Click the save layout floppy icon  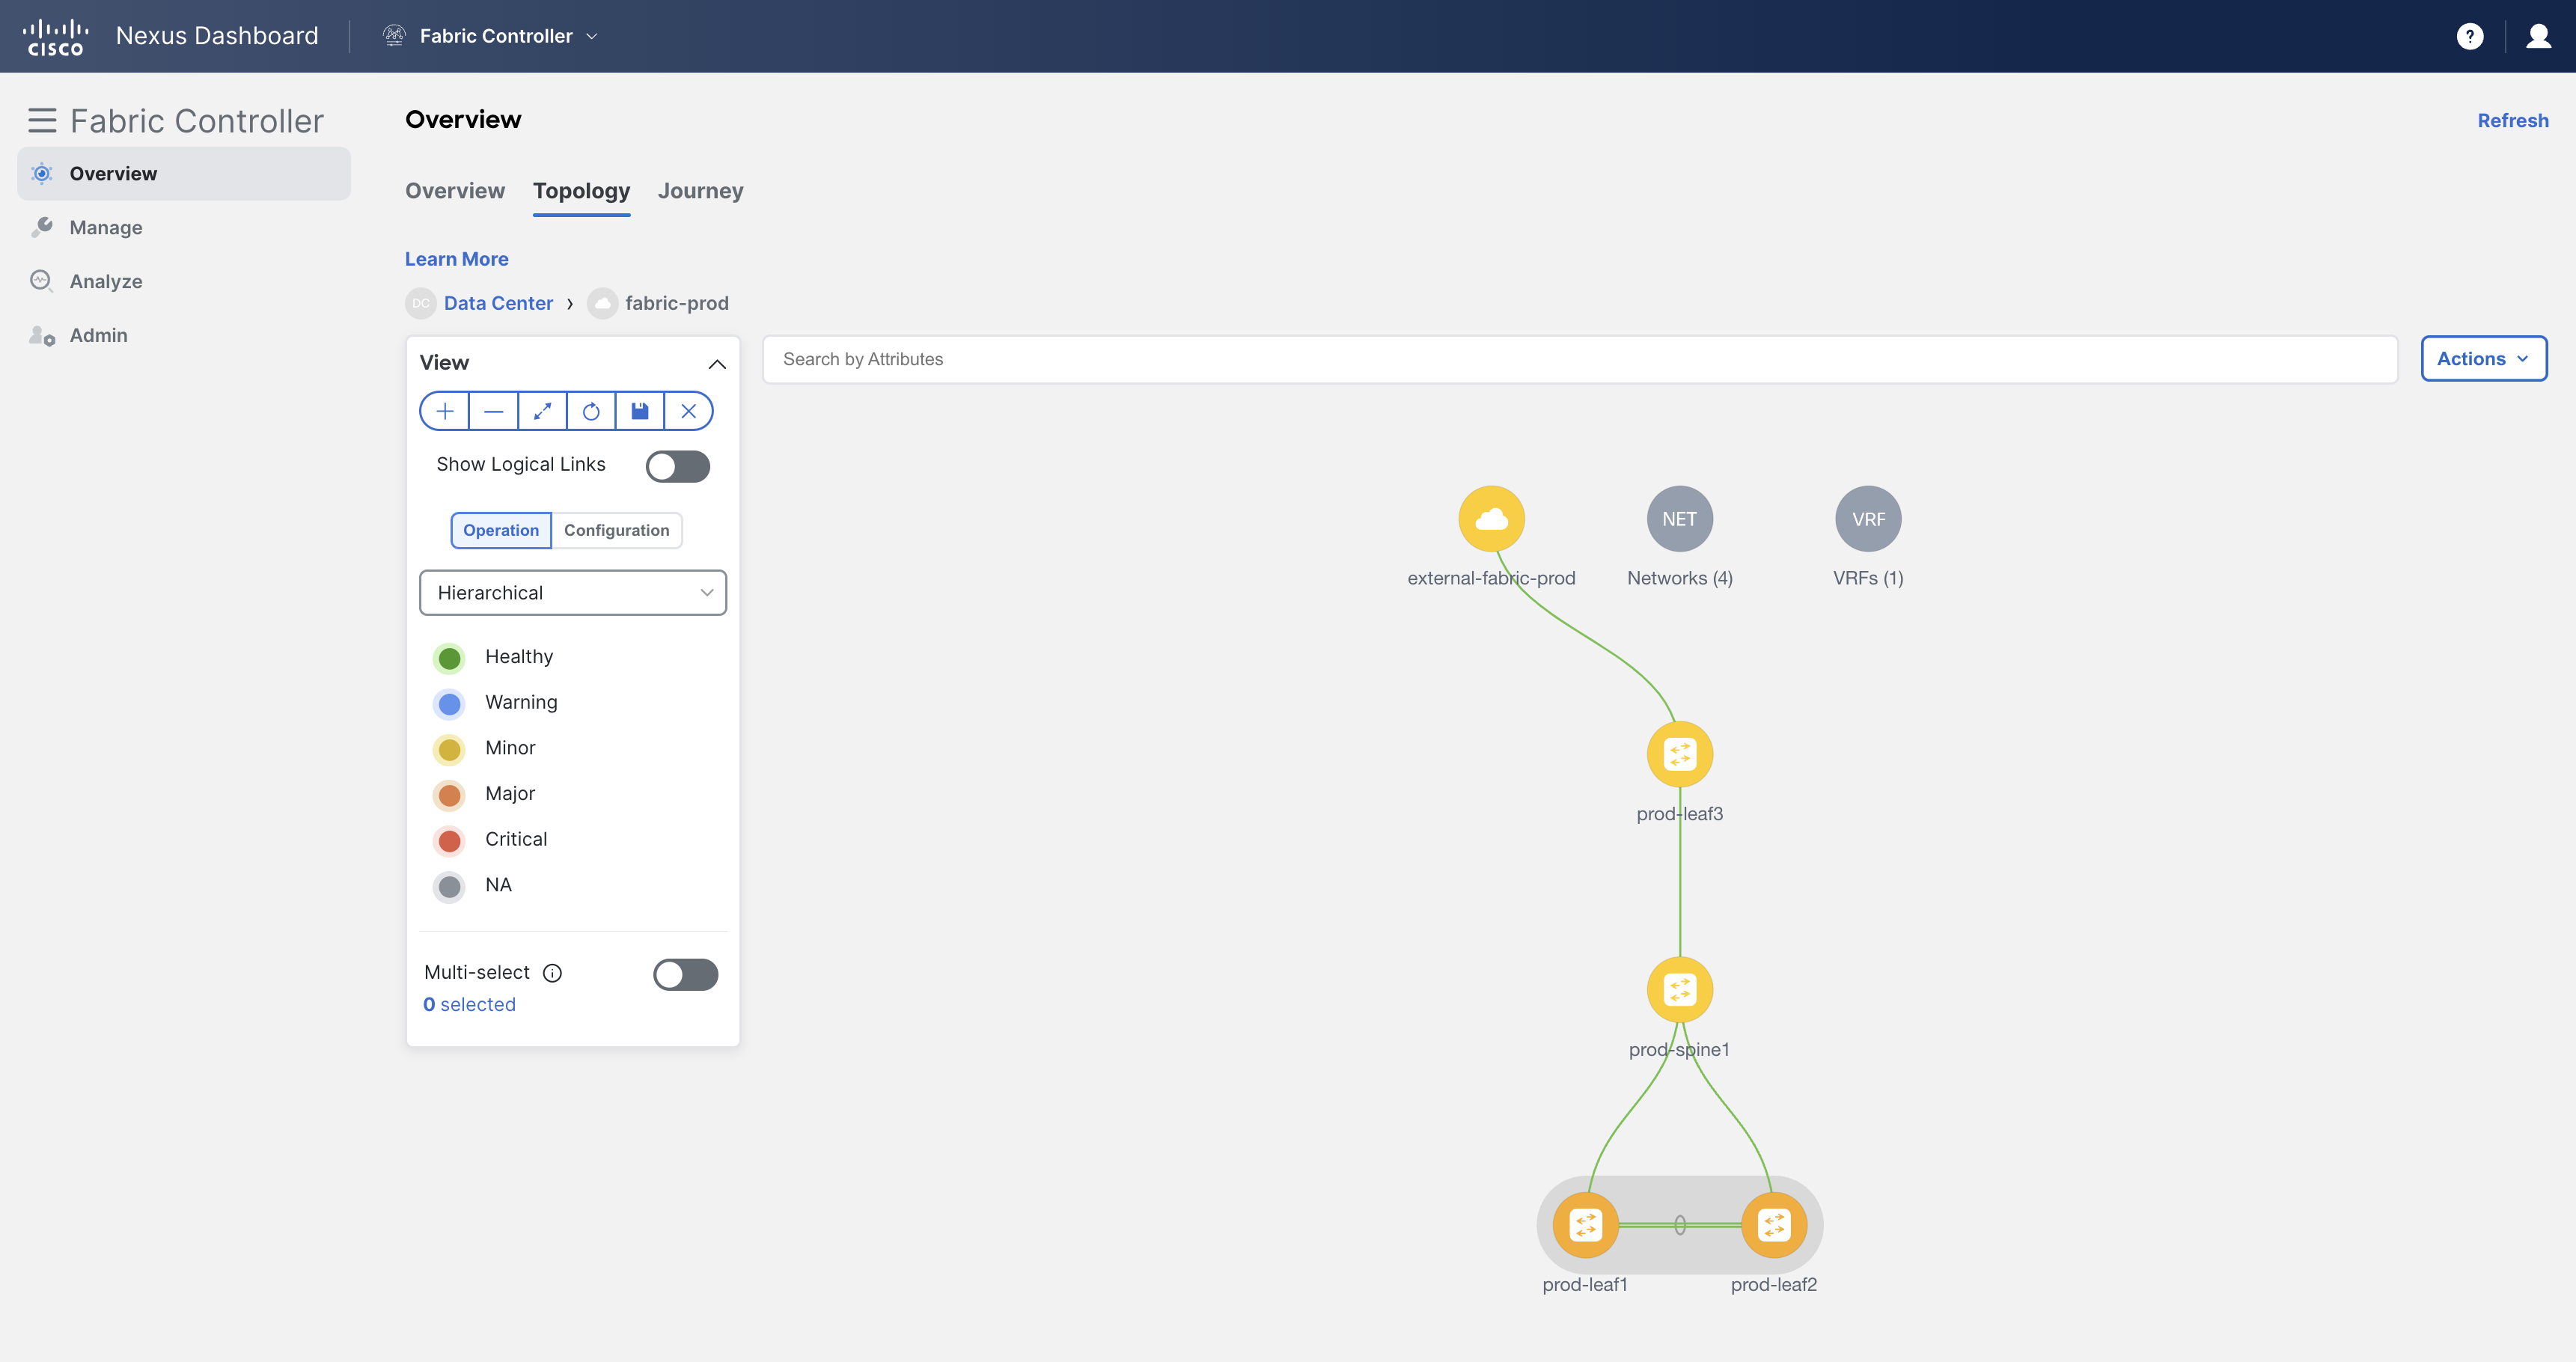[640, 411]
